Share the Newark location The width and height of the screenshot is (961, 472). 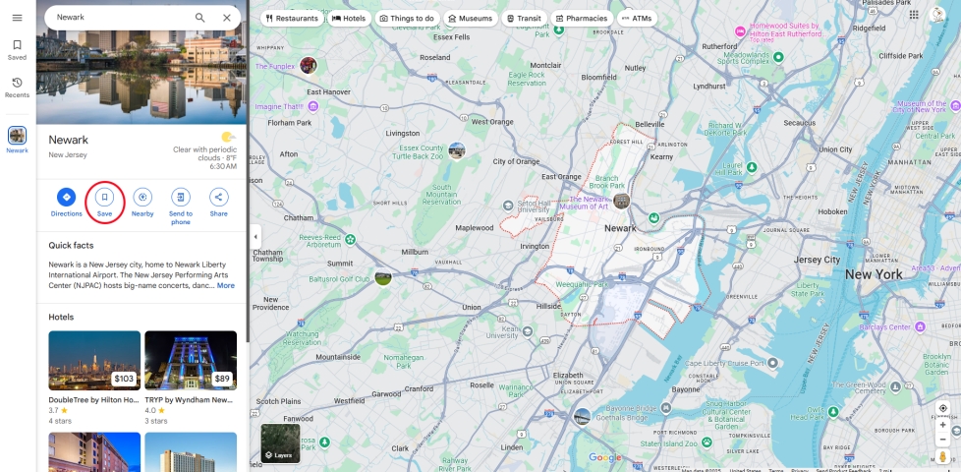coord(219,203)
